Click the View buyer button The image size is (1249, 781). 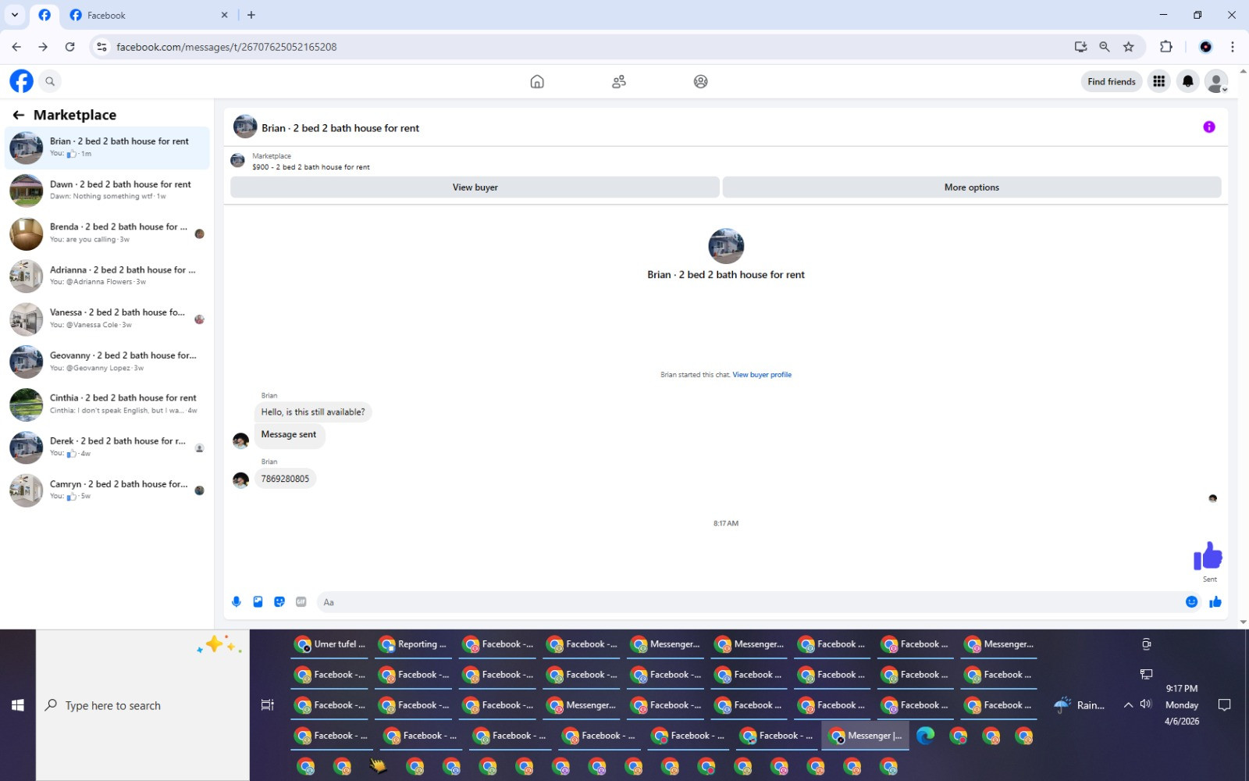(x=475, y=187)
